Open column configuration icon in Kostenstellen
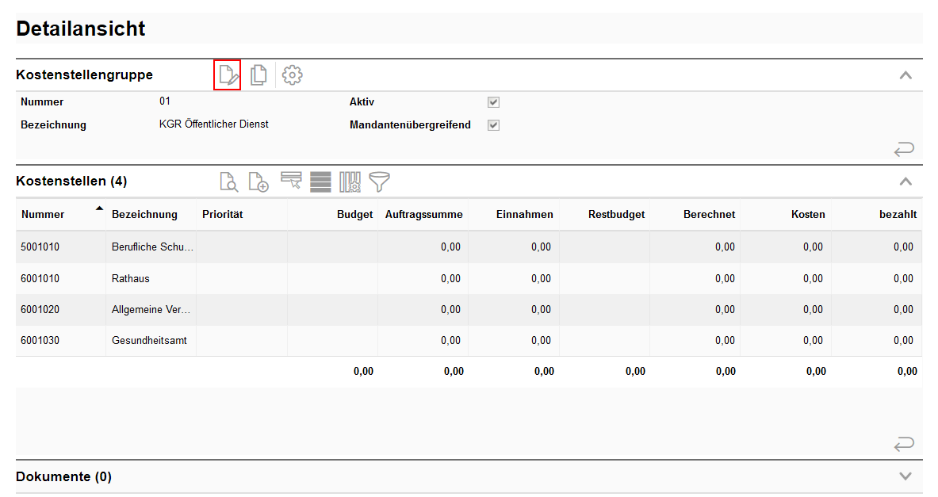The width and height of the screenshot is (938, 497). tap(350, 182)
